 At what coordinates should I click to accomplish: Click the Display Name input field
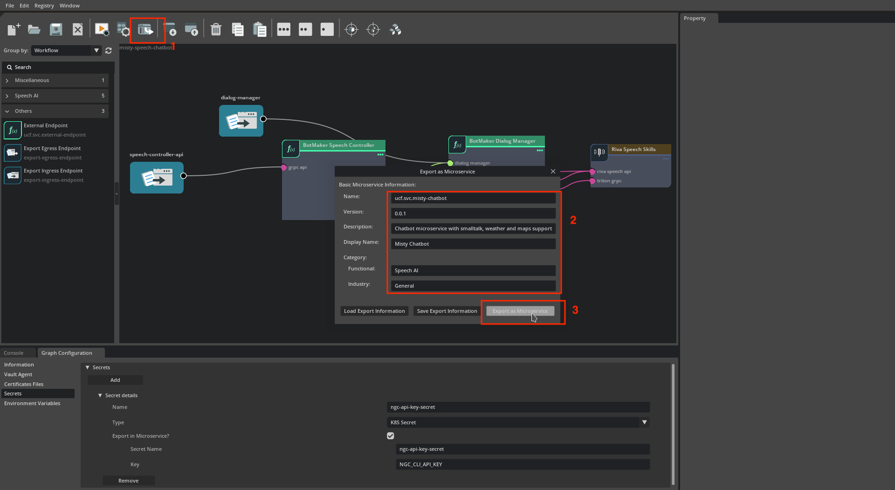tap(473, 244)
